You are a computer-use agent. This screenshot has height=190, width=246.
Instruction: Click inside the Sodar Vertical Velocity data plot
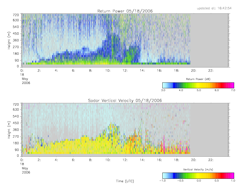pos(125,130)
